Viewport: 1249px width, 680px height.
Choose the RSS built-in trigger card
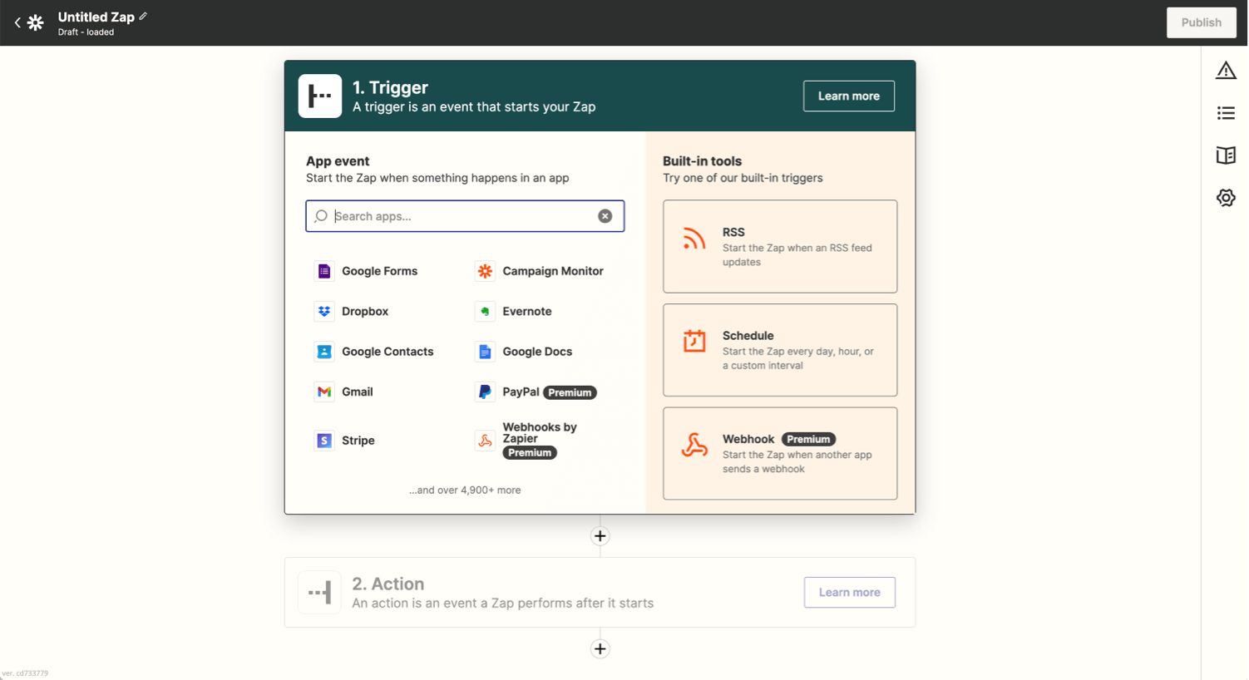click(780, 246)
